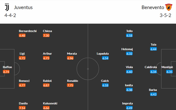
Task: Open Caldirola's player entry
Action: 151,67
